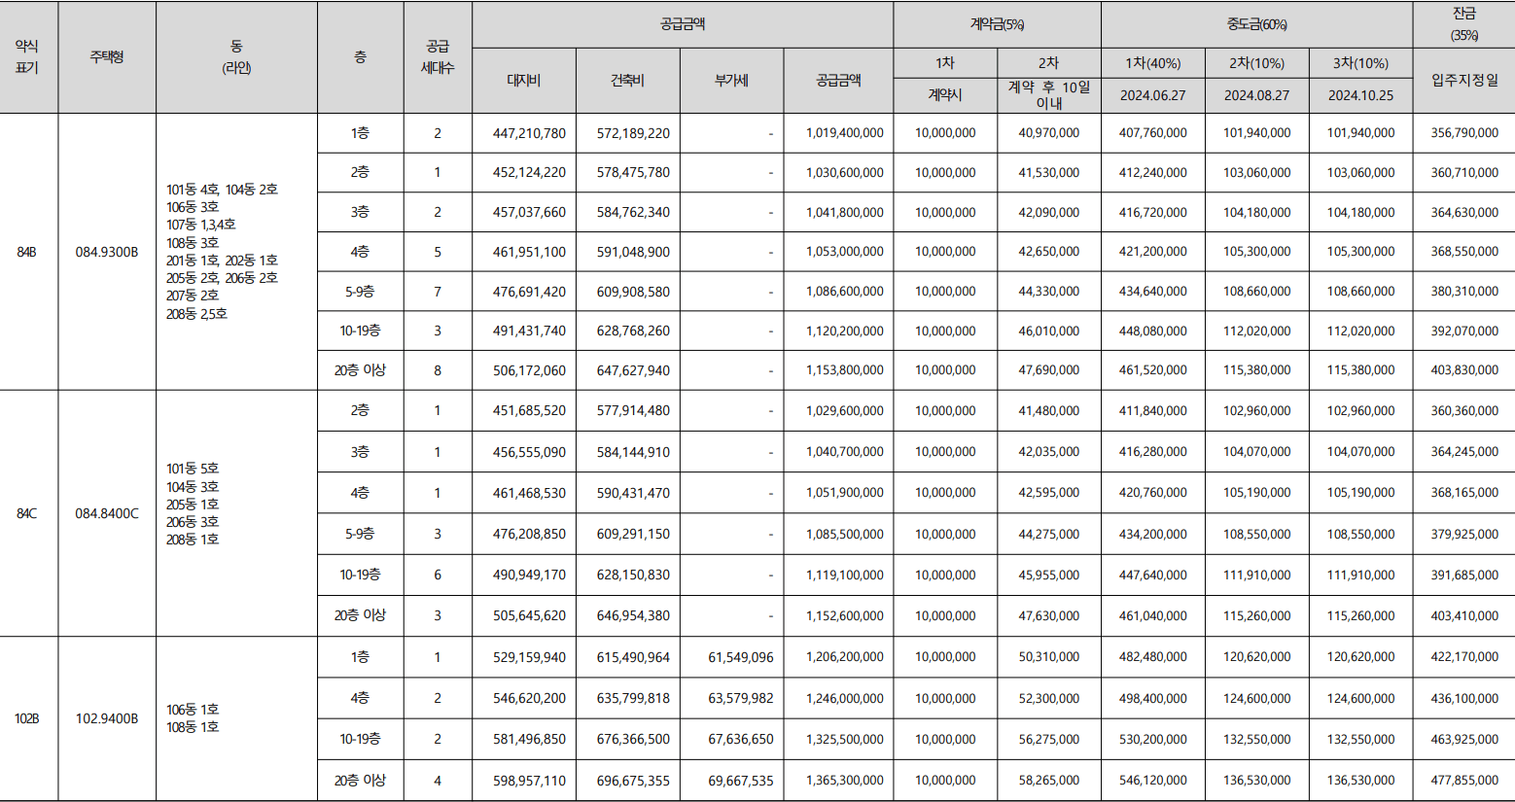Click balance amount 356,790,000
1515x802 pixels.
pos(1464,133)
